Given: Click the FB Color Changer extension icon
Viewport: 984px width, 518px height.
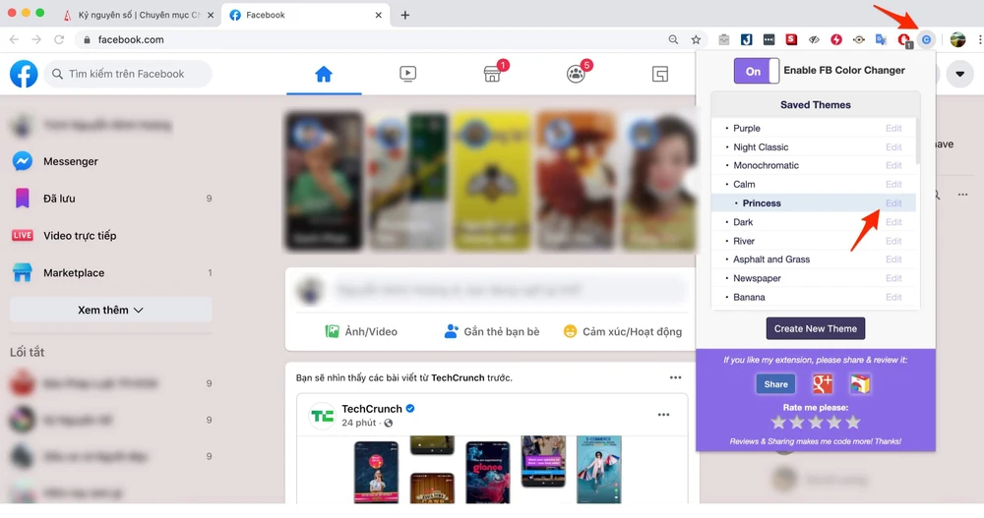Looking at the screenshot, I should [x=925, y=39].
